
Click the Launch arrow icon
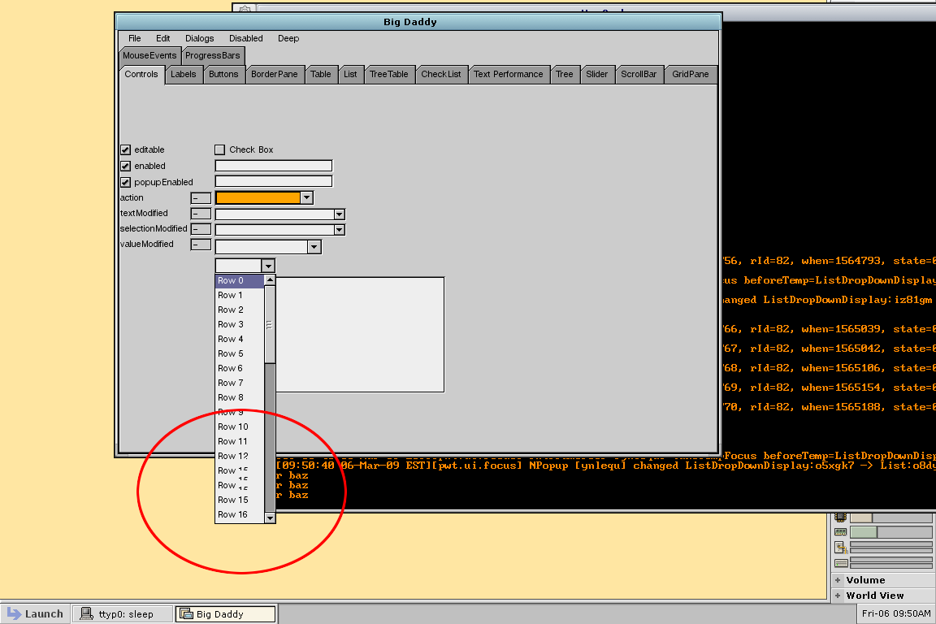coord(15,614)
